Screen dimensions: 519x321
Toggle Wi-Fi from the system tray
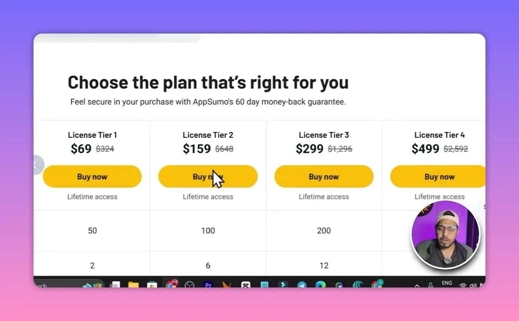[463, 285]
